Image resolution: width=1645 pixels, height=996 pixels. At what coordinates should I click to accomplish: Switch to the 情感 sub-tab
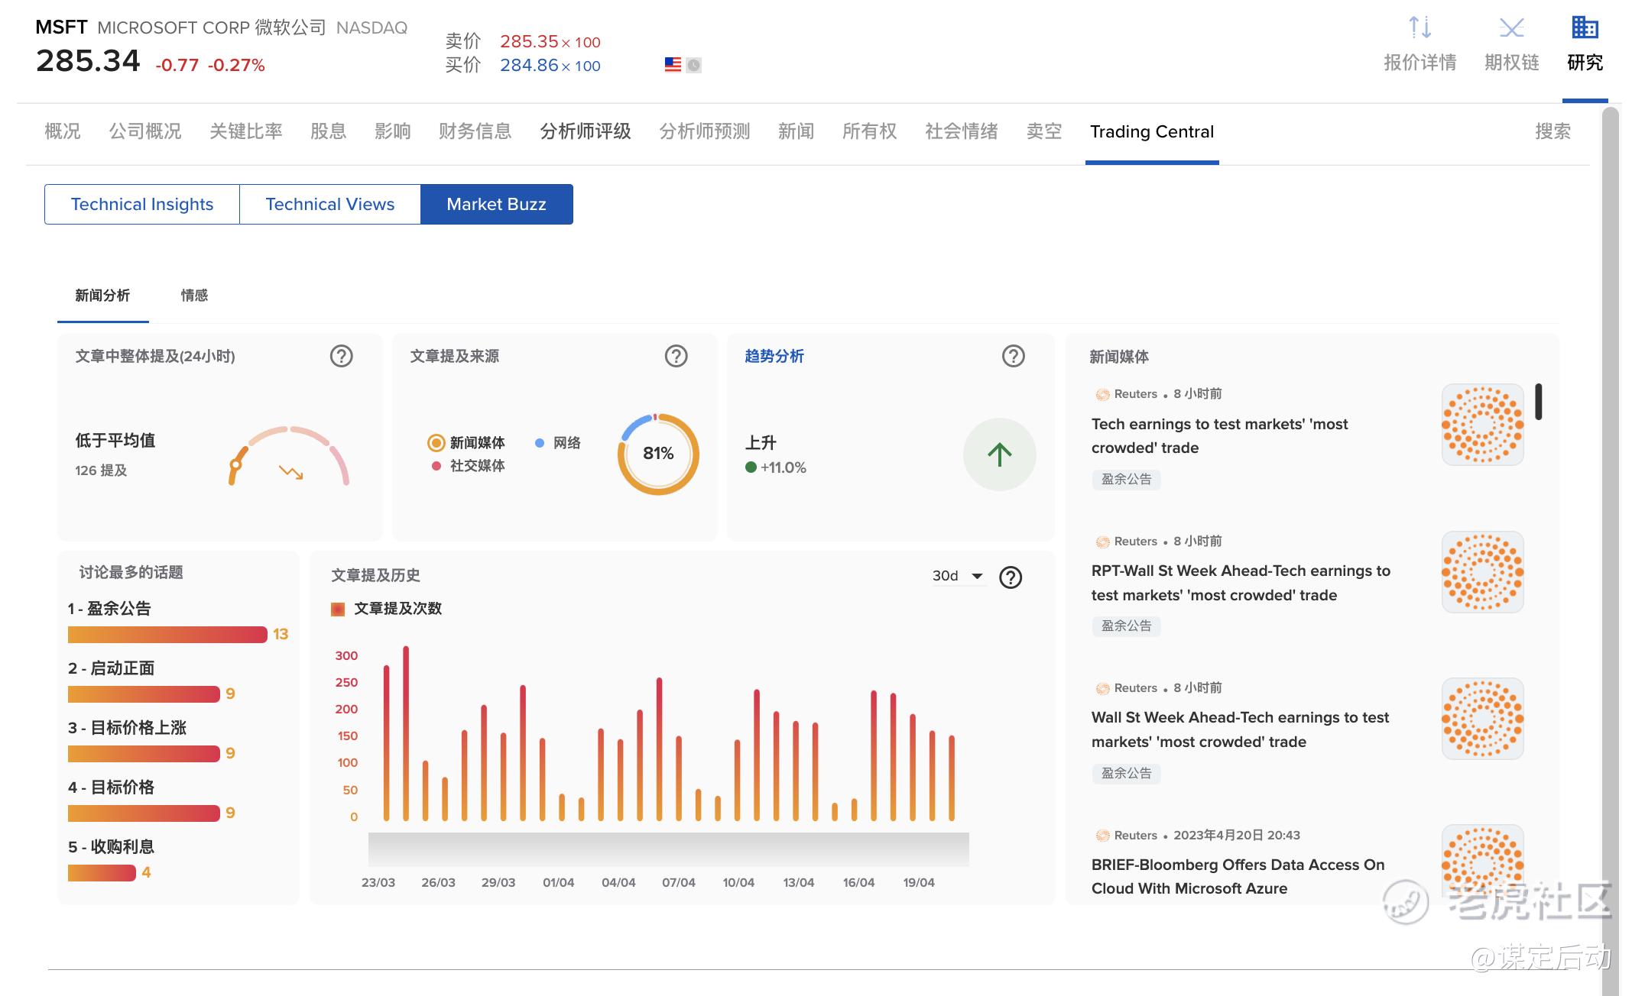[194, 296]
